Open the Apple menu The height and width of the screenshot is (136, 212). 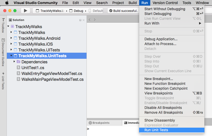(7, 3)
